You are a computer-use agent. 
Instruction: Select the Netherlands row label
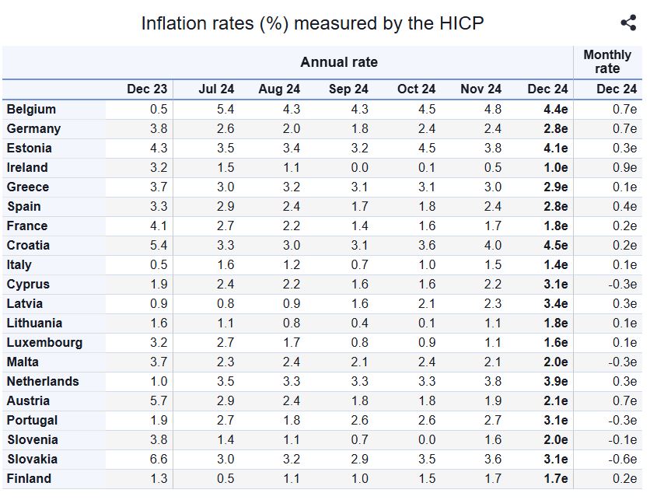43,382
